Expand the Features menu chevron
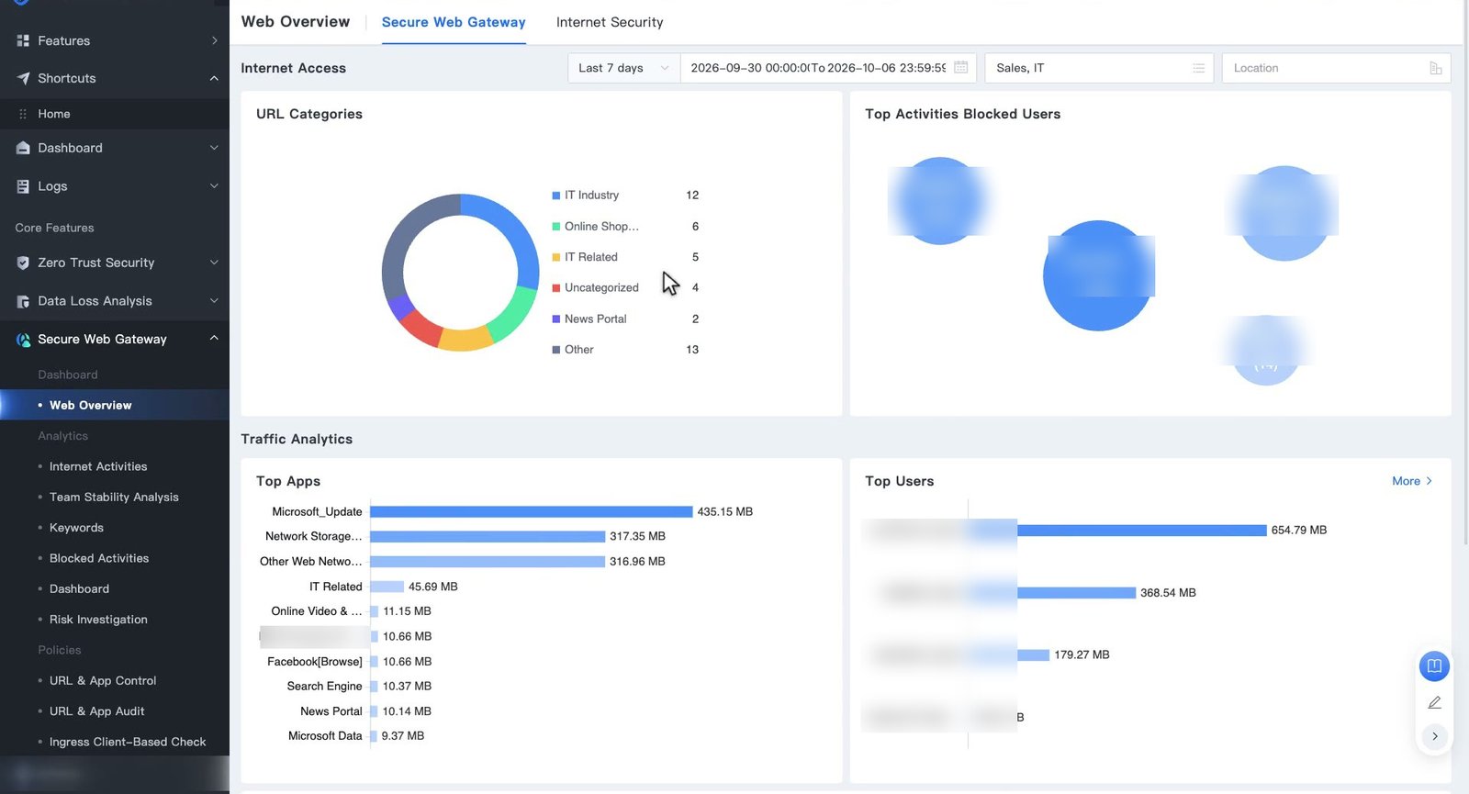The height and width of the screenshot is (794, 1469). click(214, 41)
